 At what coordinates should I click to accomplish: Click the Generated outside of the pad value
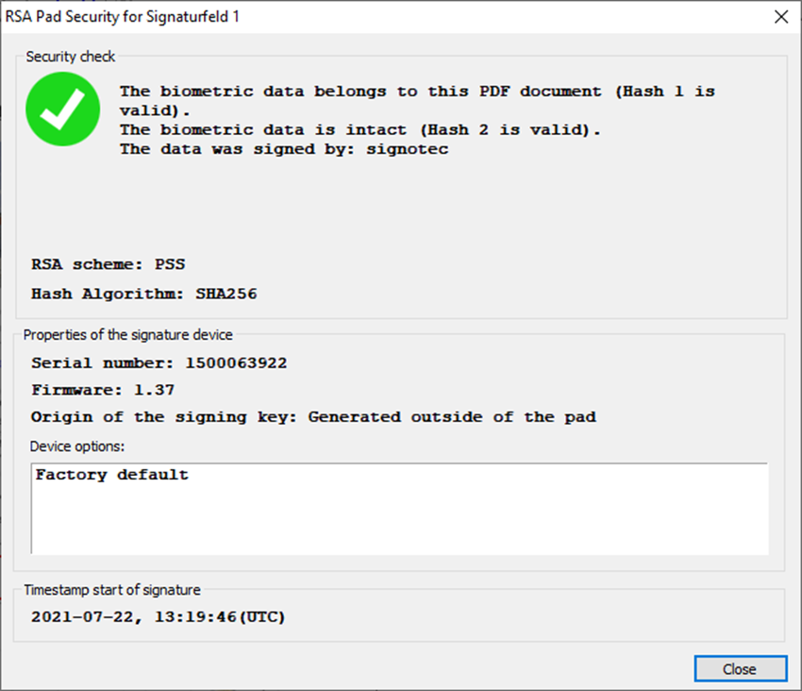pyautogui.click(x=452, y=416)
